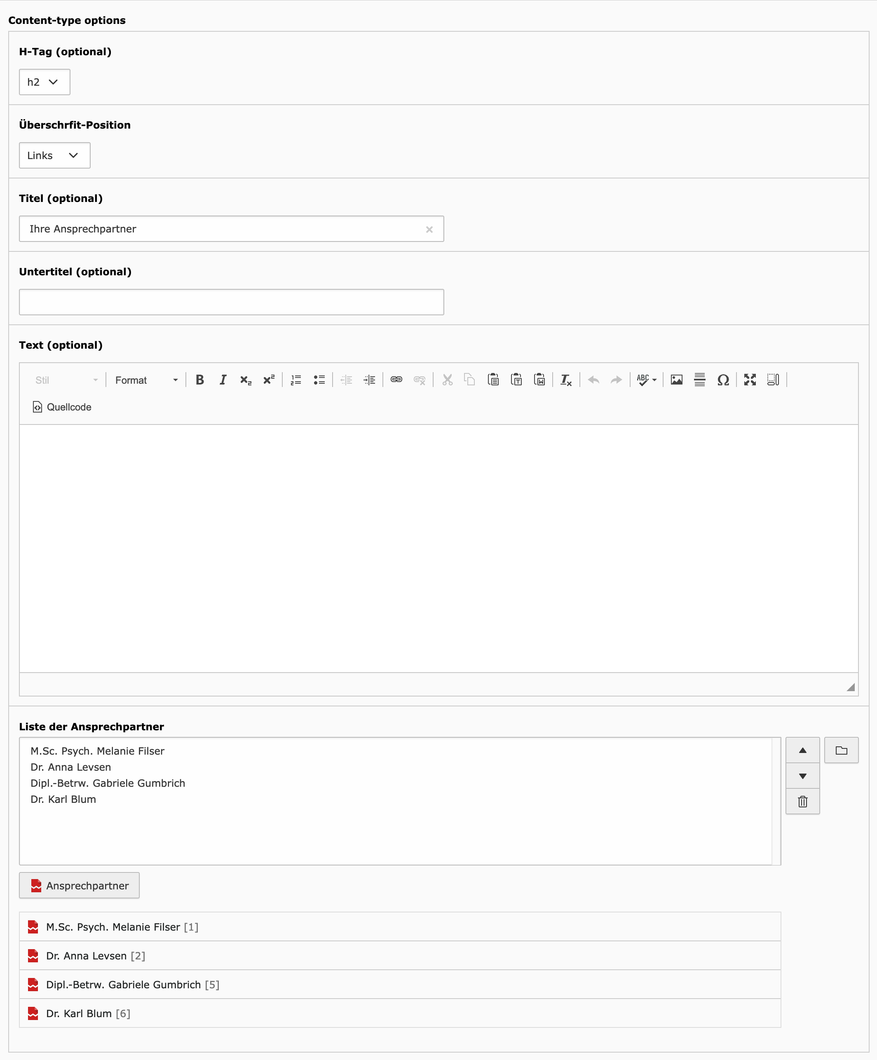Toggle bold formatting in editor toolbar
The height and width of the screenshot is (1060, 877).
click(x=199, y=380)
